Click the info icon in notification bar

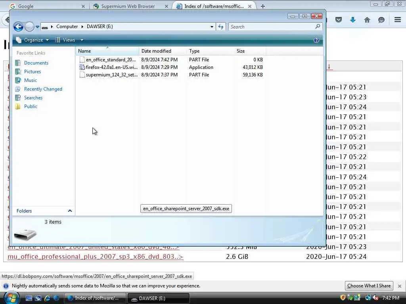pyautogui.click(x=6, y=286)
